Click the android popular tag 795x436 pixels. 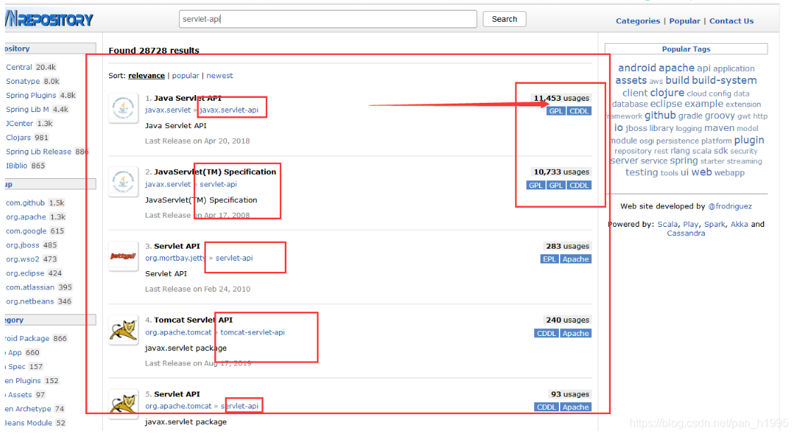click(x=637, y=68)
